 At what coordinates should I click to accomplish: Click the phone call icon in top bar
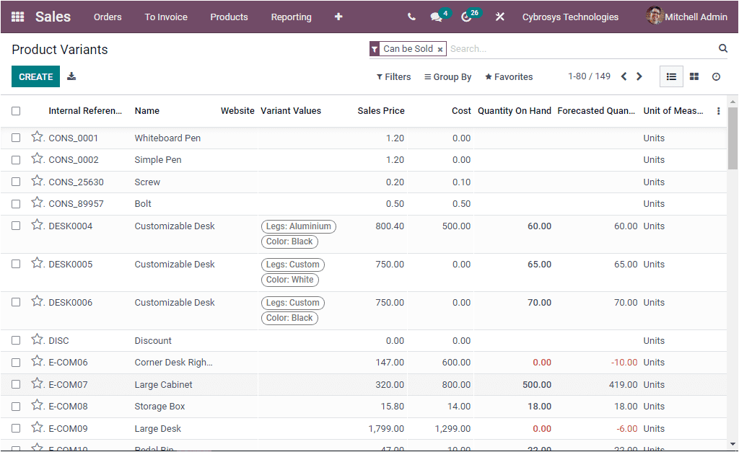pos(411,17)
